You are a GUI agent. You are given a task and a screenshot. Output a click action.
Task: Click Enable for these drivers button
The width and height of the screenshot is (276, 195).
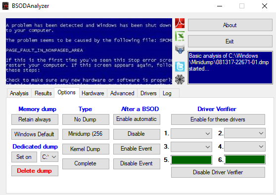(218, 119)
